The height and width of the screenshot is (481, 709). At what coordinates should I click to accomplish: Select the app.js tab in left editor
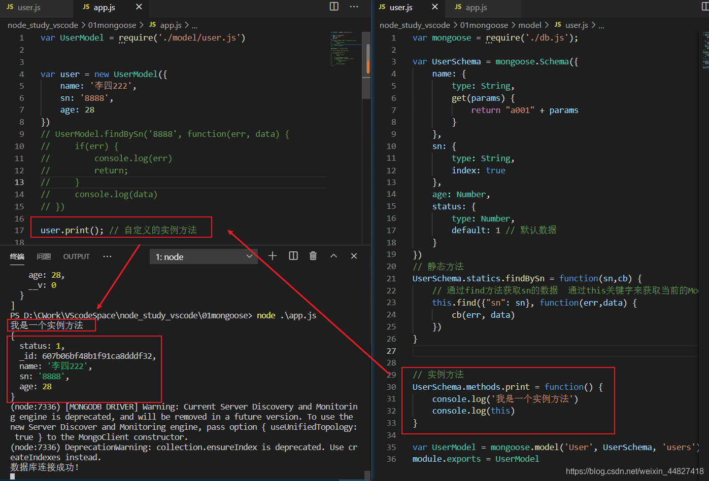pos(105,7)
